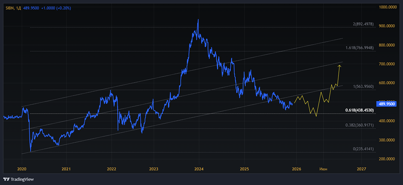Select the Fibonacci 0.618(438.4530) level label
This screenshot has width=403, height=185.
point(359,110)
